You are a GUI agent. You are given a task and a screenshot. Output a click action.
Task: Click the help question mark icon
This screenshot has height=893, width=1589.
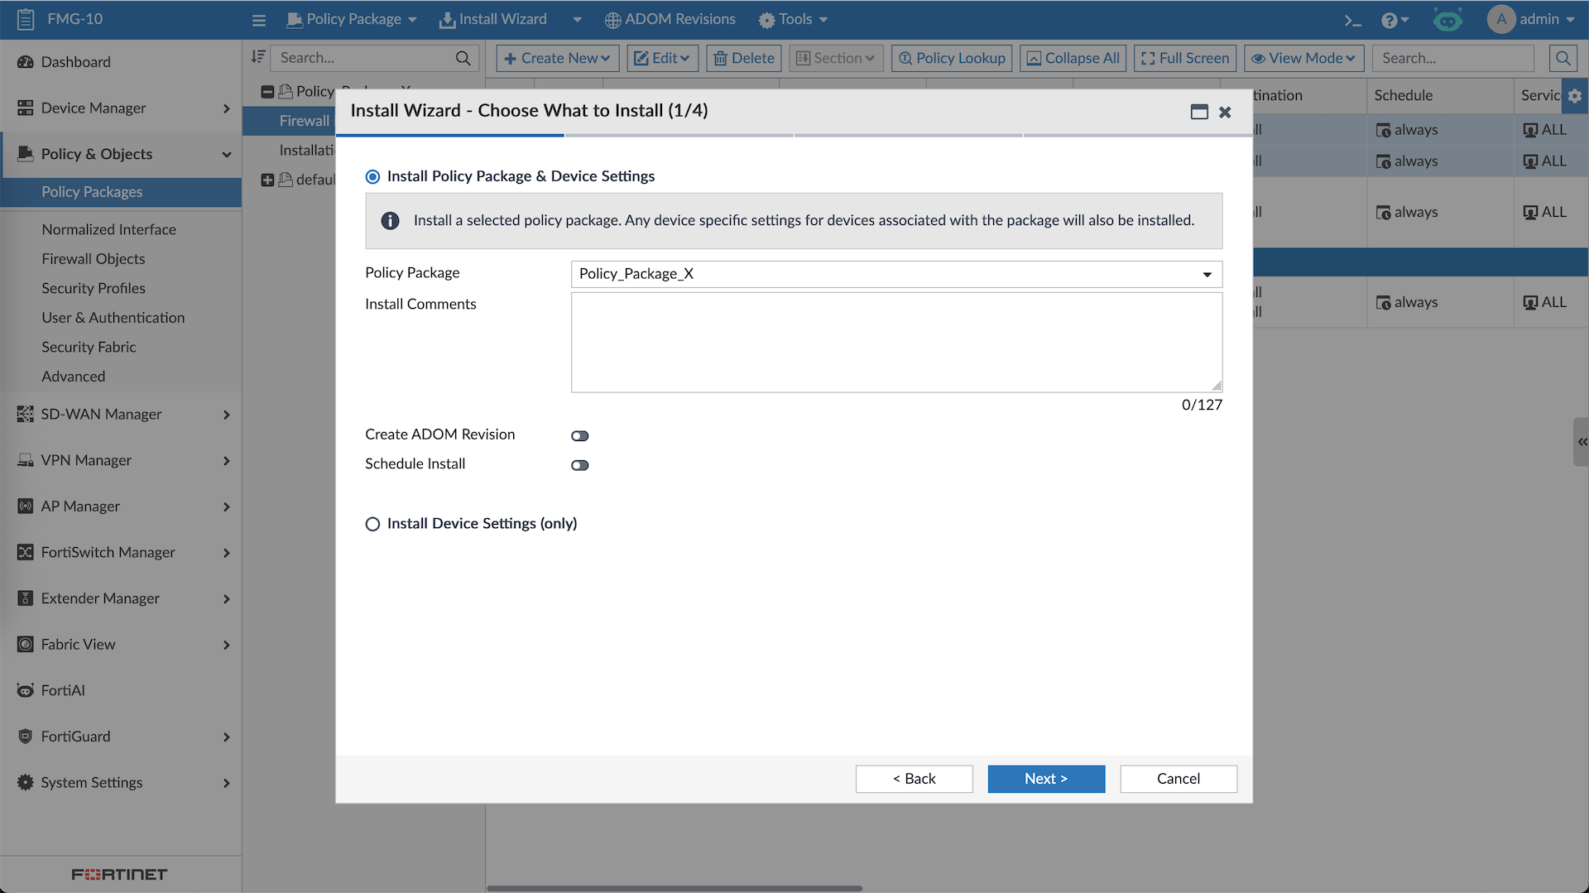pos(1390,20)
